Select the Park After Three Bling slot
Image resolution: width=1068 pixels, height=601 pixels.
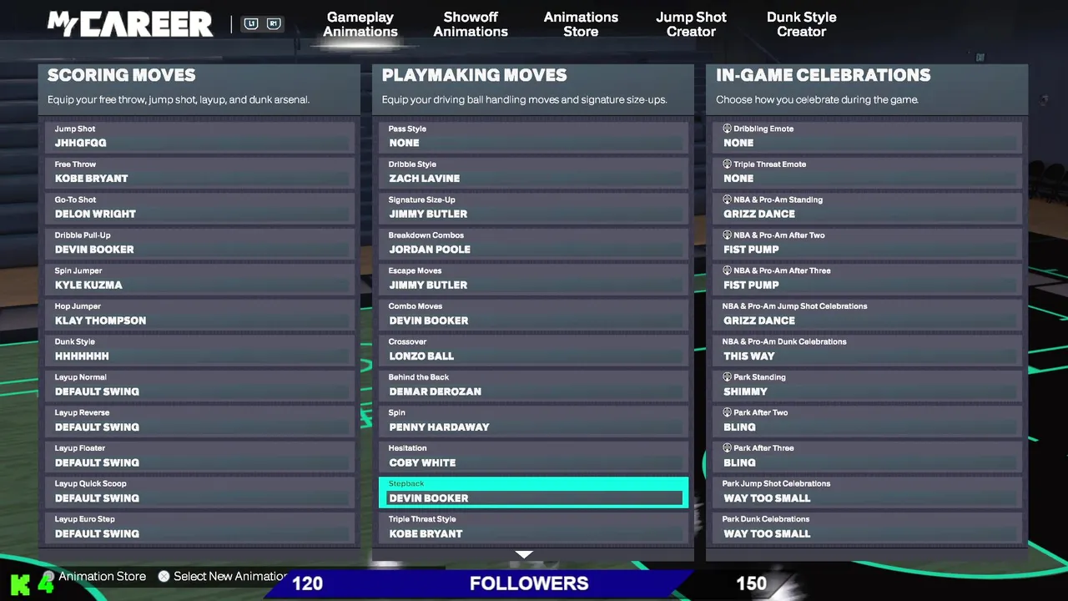click(x=868, y=457)
